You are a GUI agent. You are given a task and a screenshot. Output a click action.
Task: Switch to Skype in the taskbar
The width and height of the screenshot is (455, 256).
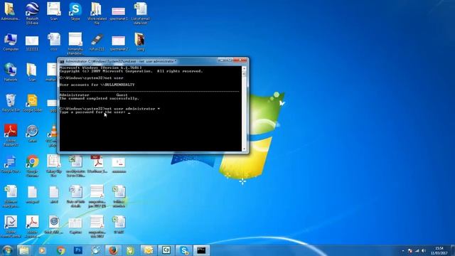click(183, 250)
